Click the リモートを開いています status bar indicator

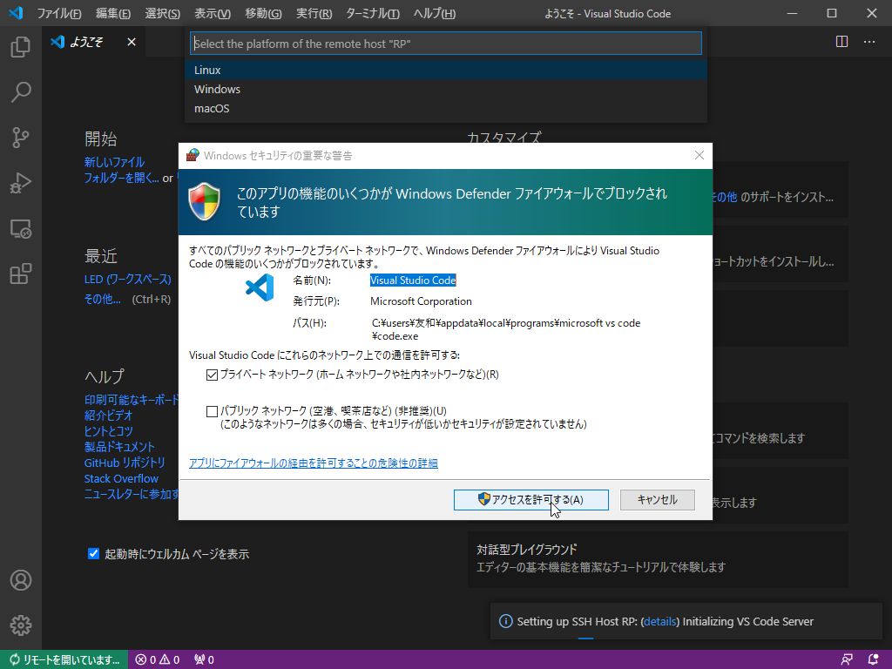[x=61, y=659]
